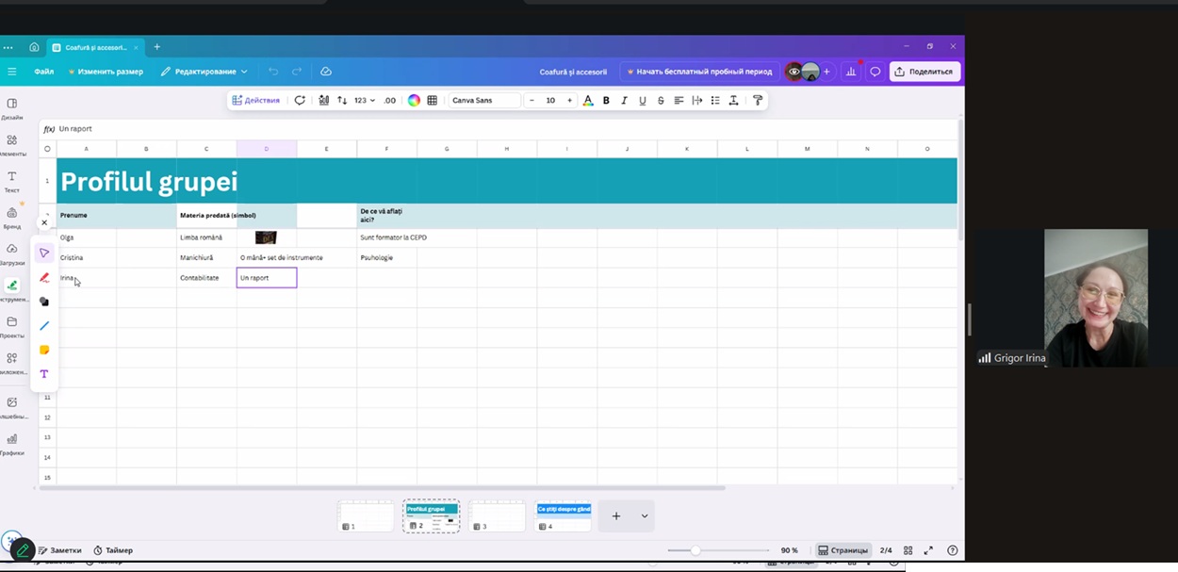
Task: Open the Файл menu
Action: (x=43, y=72)
